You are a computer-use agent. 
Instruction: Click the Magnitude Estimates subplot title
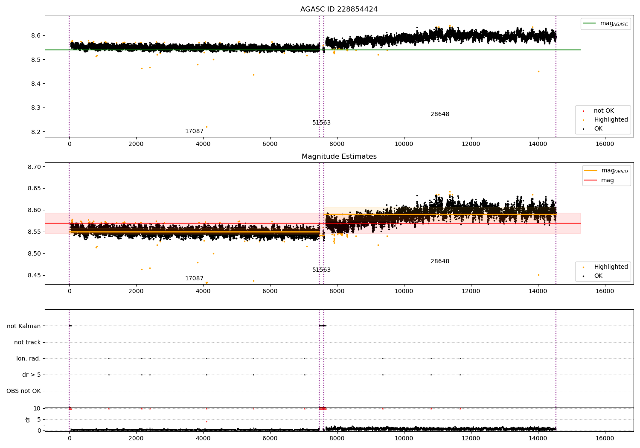[339, 157]
